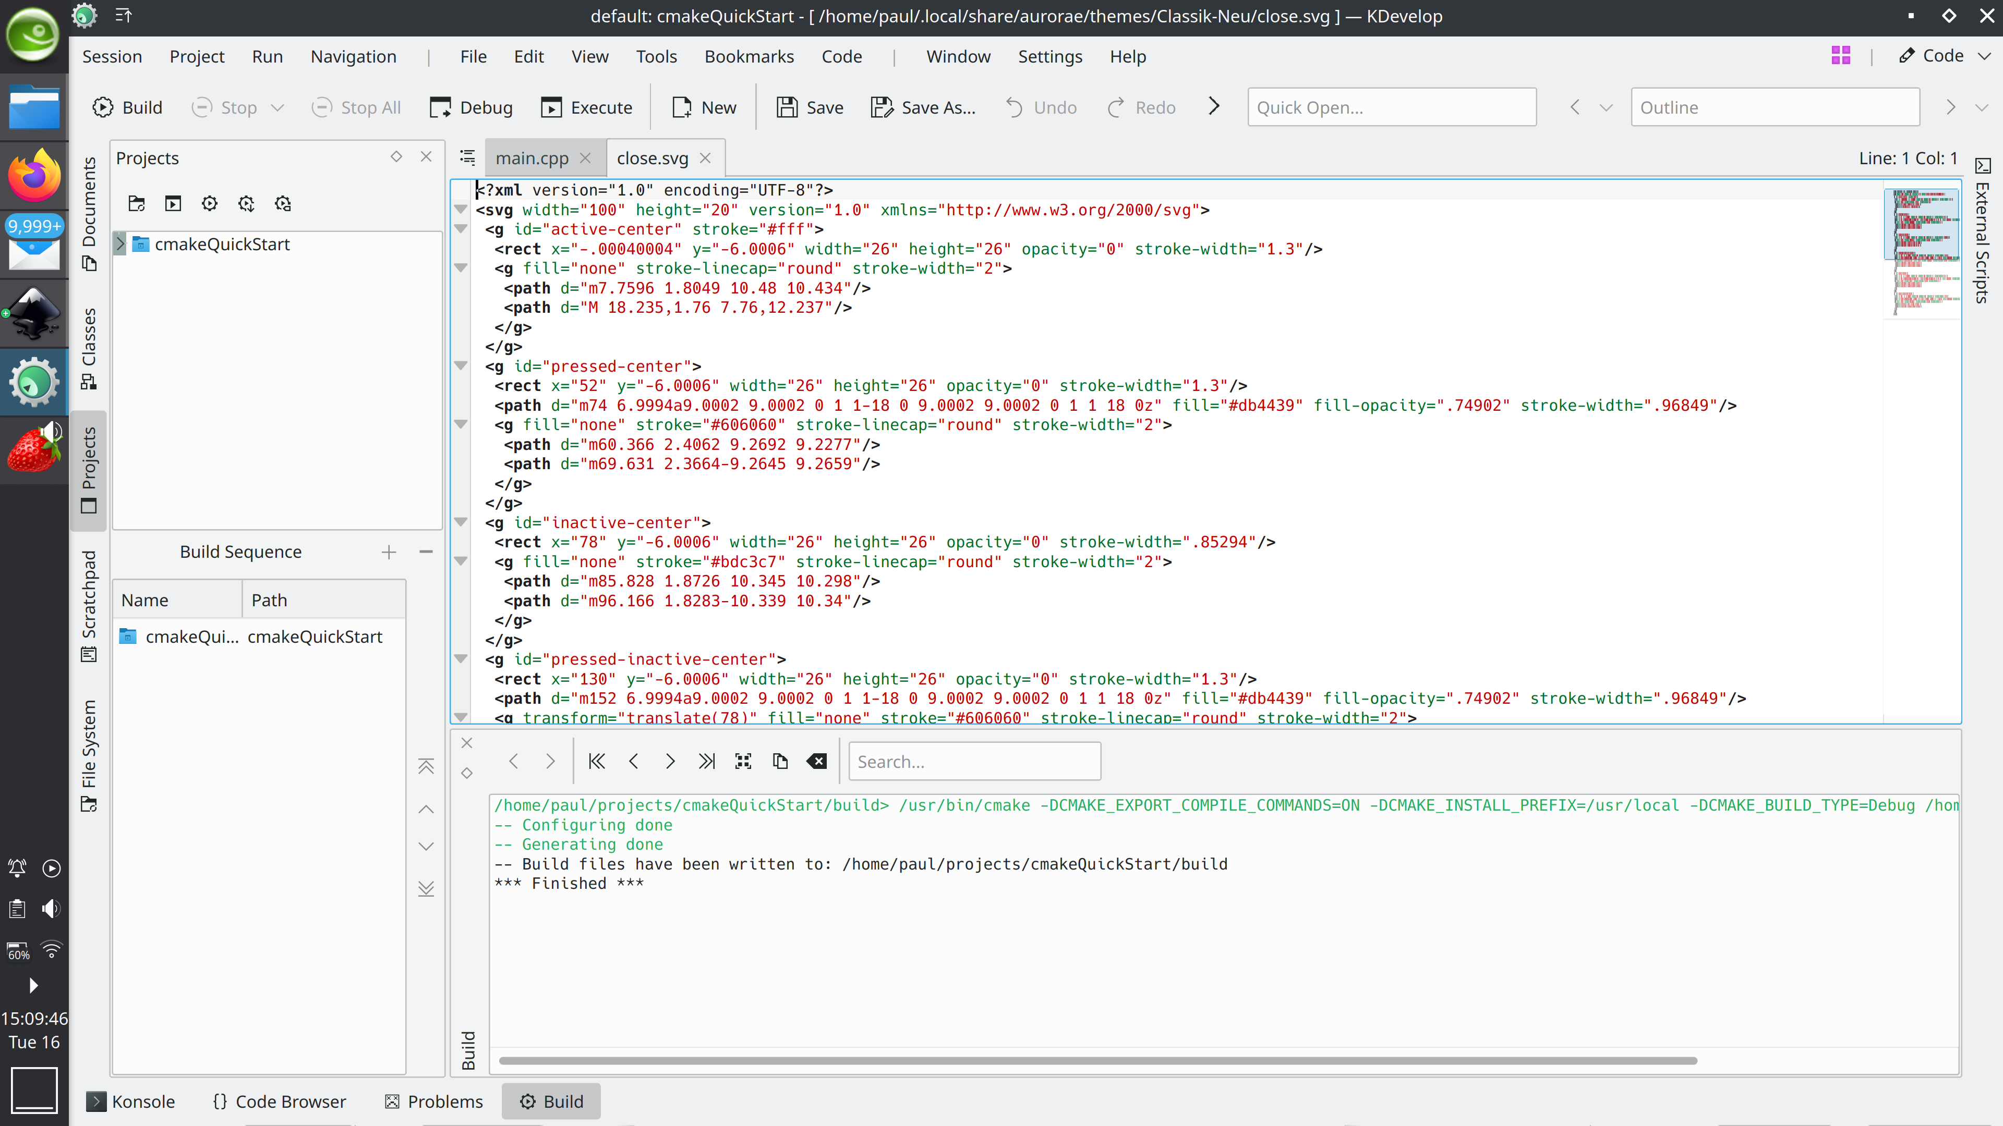Open the Stop dropdown arrow
This screenshot has height=1126, width=2003.
coord(277,107)
